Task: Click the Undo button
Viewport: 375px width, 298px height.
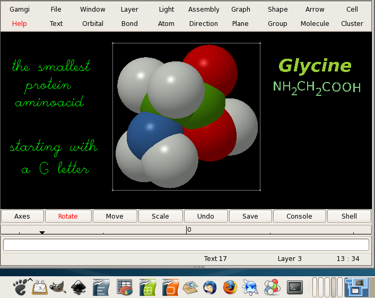Action: (x=206, y=216)
